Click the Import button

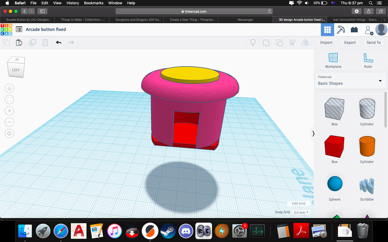pos(326,42)
